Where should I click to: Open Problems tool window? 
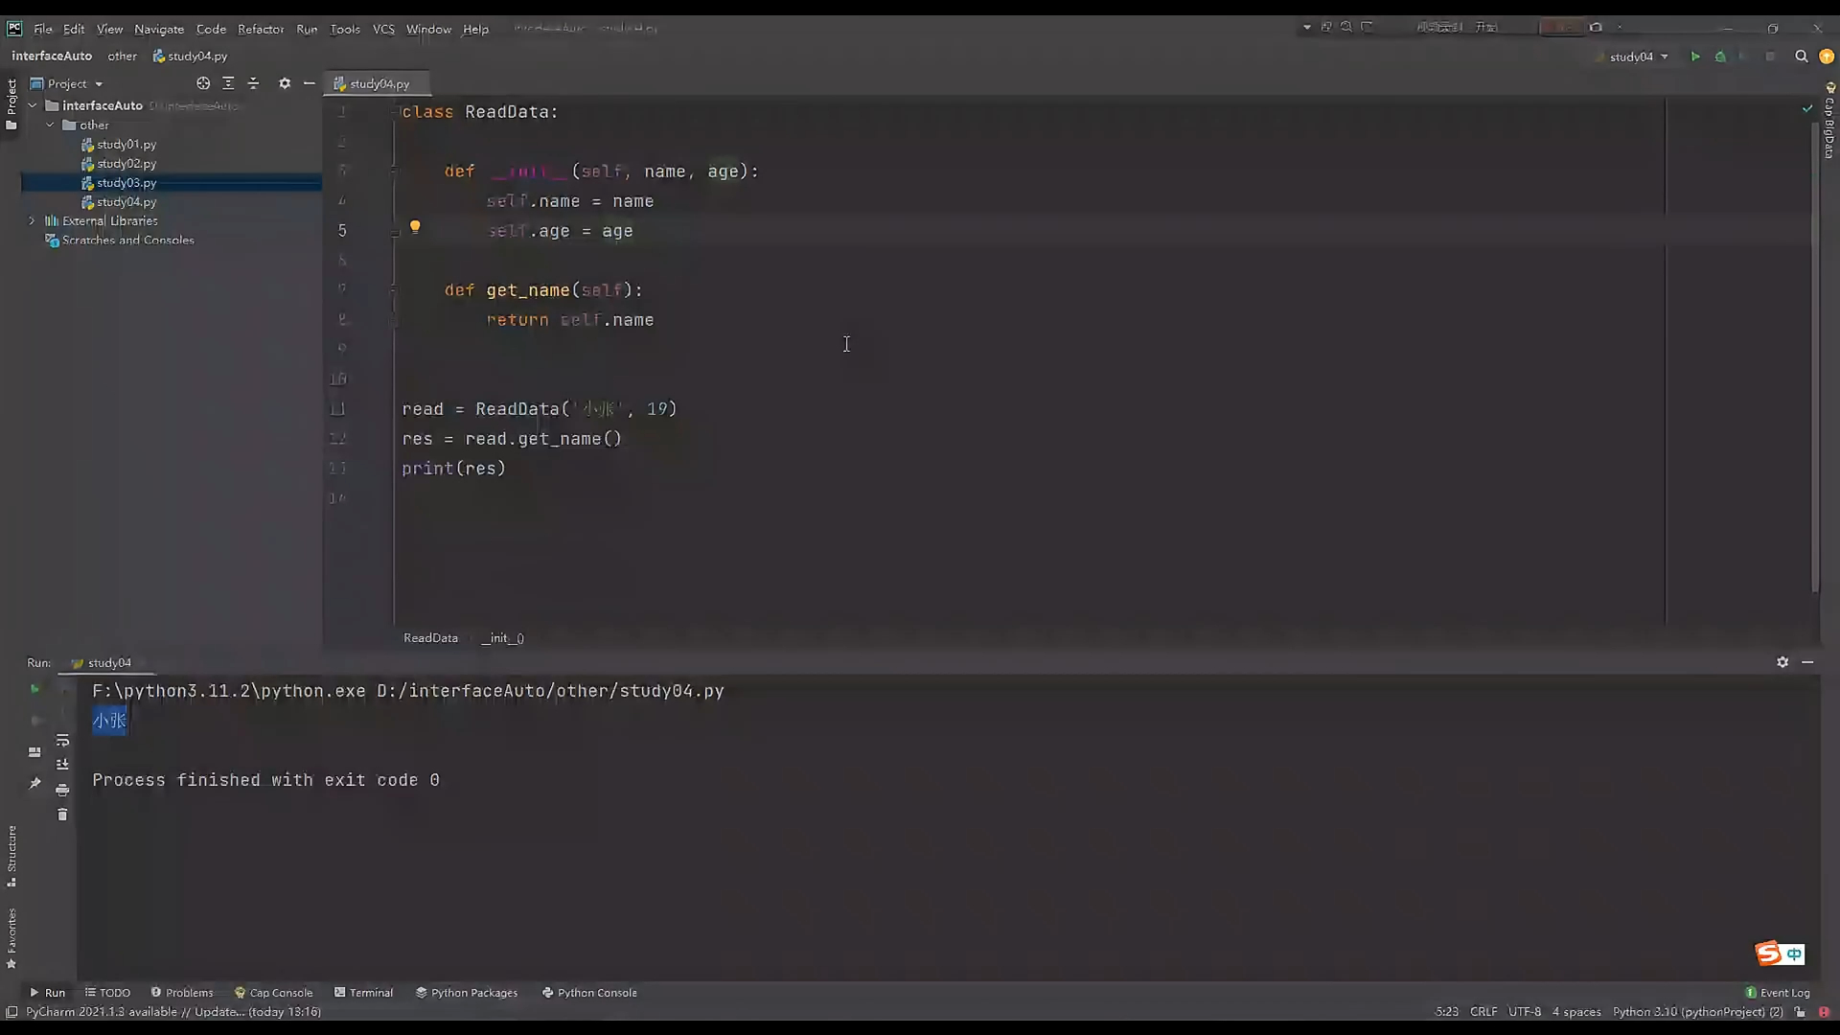coord(182,993)
